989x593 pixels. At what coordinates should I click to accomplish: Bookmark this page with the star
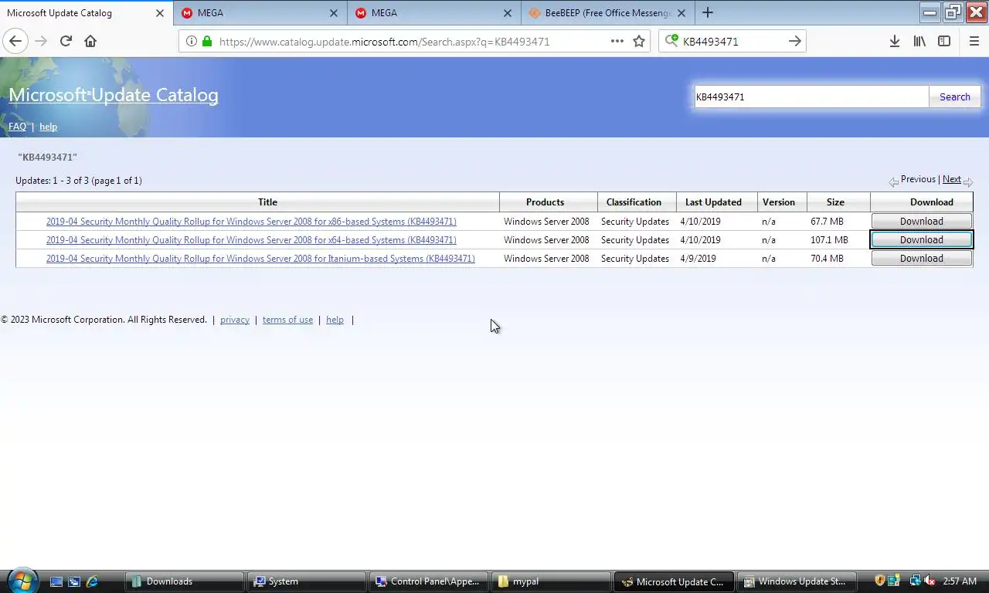pyautogui.click(x=639, y=41)
